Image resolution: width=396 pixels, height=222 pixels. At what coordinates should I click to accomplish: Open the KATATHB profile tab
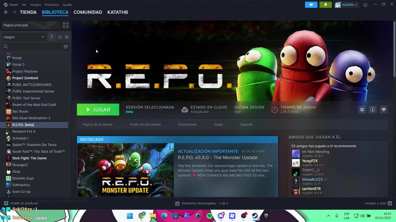pyautogui.click(x=118, y=12)
